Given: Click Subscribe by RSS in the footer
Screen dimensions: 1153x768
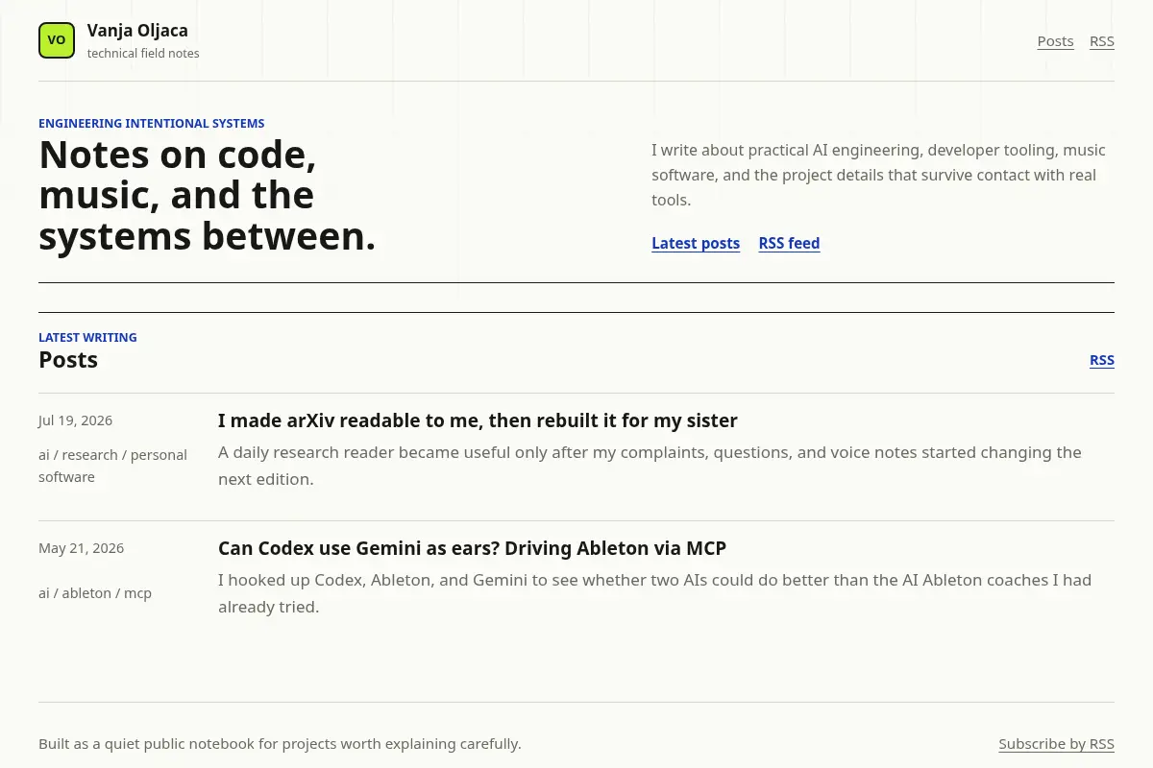Looking at the screenshot, I should pos(1056,744).
